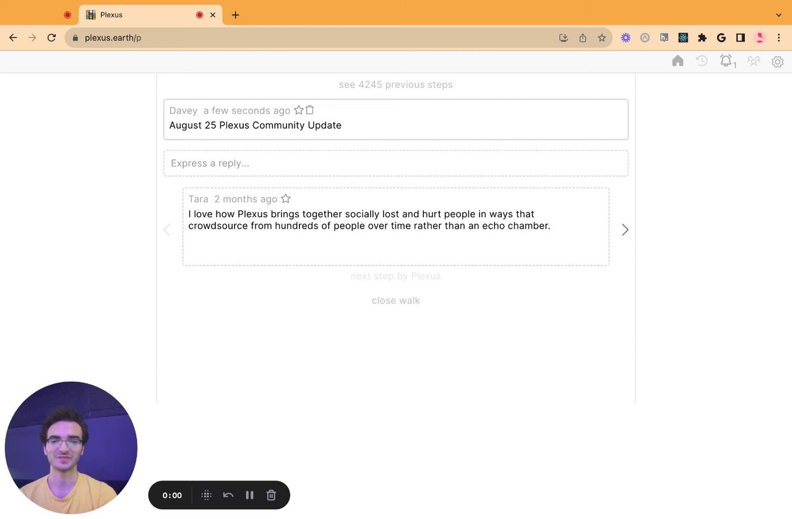Screen dimensions: 792x519
Task: Share this page icon
Action: pyautogui.click(x=583, y=38)
